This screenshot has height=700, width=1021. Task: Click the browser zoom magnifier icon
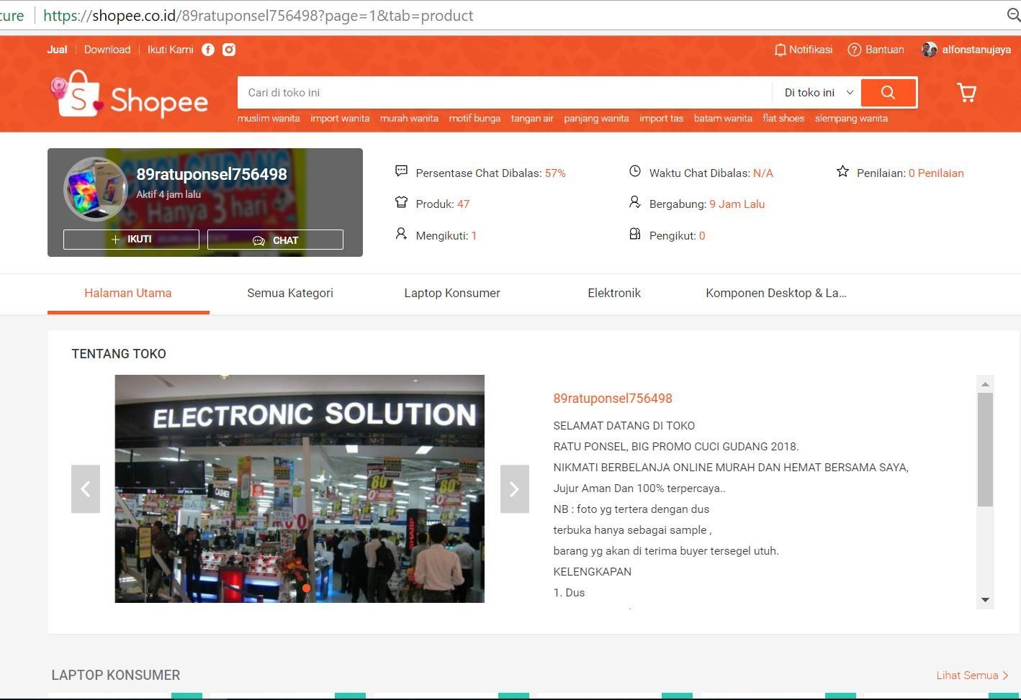click(1013, 15)
